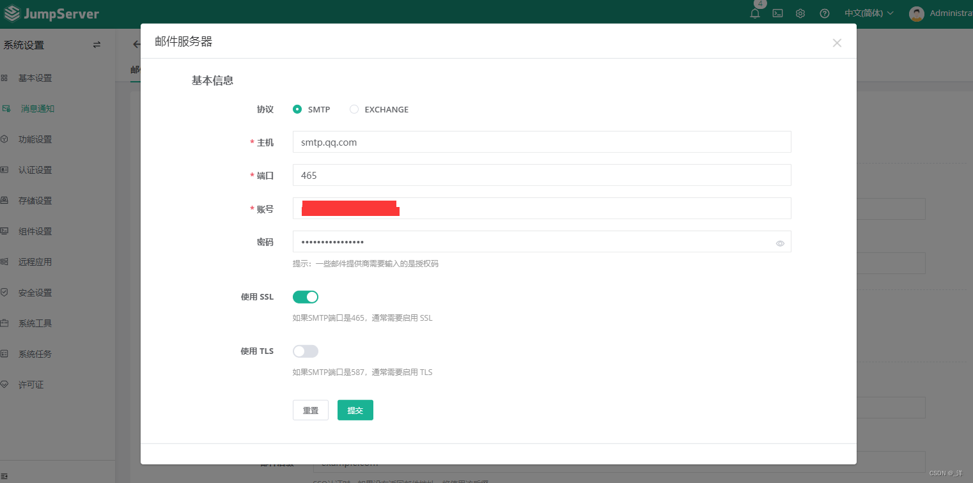973x483 pixels.
Task: Click the 功能设置 sidebar icon
Action: tap(4, 139)
